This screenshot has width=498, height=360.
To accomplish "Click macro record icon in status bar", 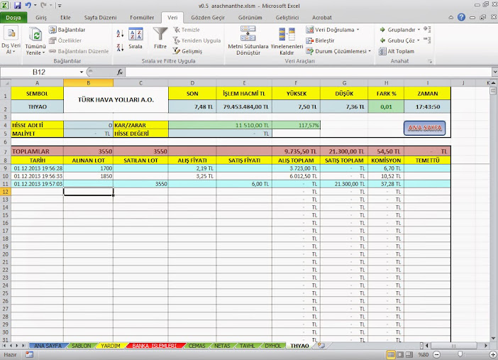I will pyautogui.click(x=30, y=354).
